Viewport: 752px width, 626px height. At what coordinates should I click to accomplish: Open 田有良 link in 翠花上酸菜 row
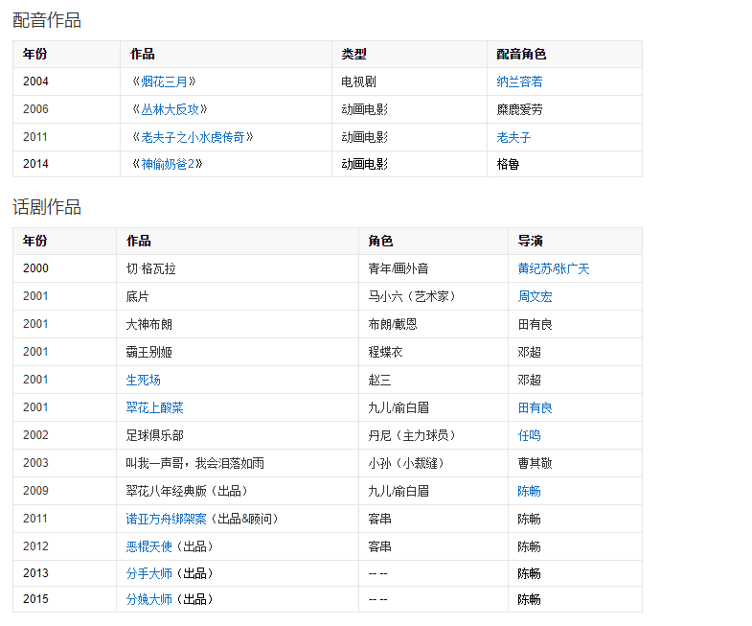[x=535, y=407]
